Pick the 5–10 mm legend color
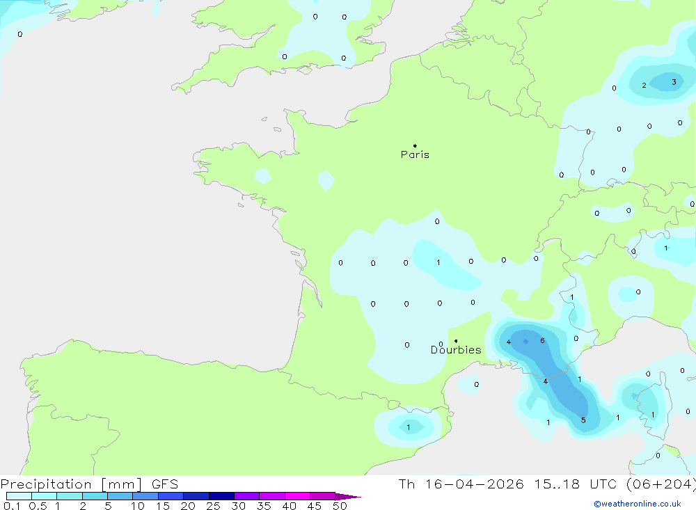This screenshot has width=696, height=510. pyautogui.click(x=120, y=496)
